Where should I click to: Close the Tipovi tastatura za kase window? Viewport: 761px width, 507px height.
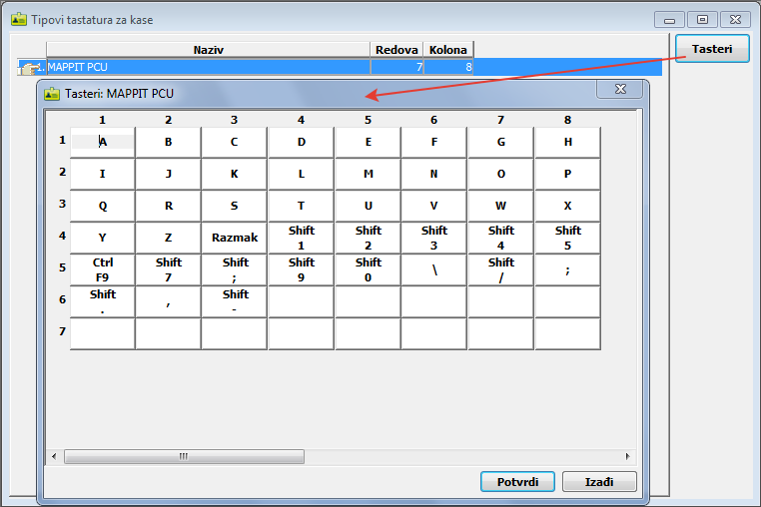click(735, 19)
